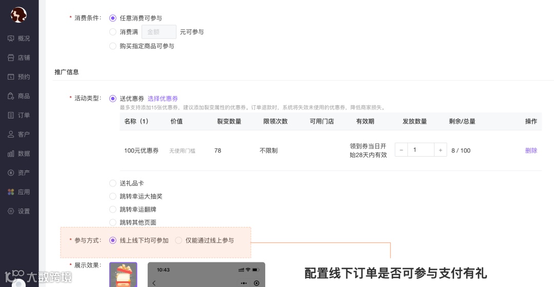Image resolution: width=554 pixels, height=287 pixels.
Task: Select 购买指定商品可参与 radio option
Action: [113, 46]
